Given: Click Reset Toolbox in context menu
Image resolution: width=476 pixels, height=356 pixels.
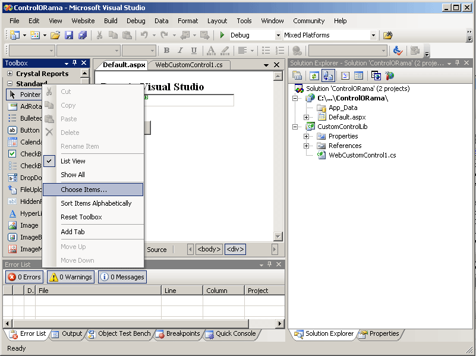Looking at the screenshot, I should (81, 217).
